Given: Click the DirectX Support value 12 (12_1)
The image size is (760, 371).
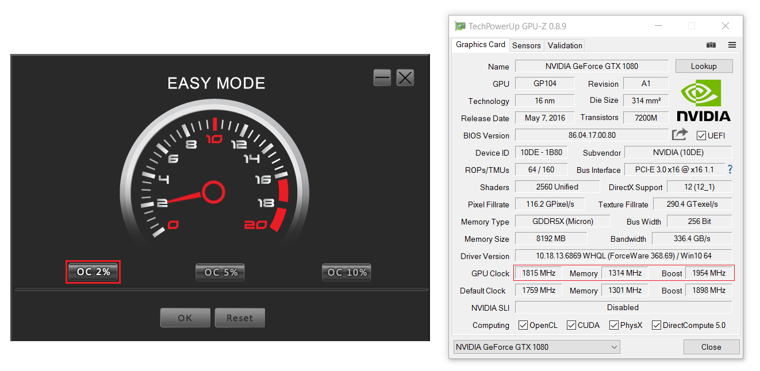Looking at the screenshot, I should [699, 187].
